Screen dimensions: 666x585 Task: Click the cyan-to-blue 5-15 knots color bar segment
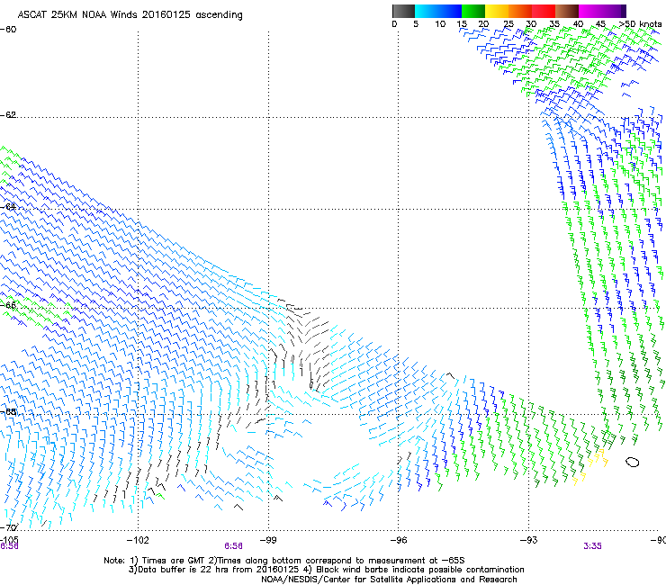(438, 11)
